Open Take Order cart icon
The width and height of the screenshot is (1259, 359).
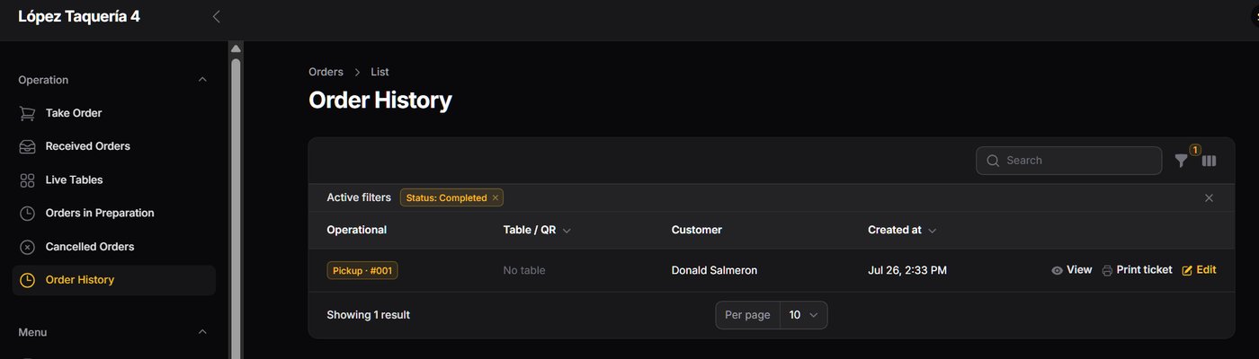coord(27,113)
